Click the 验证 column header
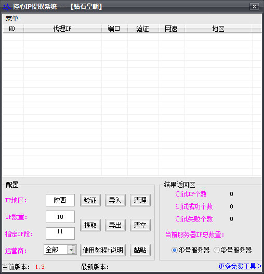264x274 pixels. point(143,29)
